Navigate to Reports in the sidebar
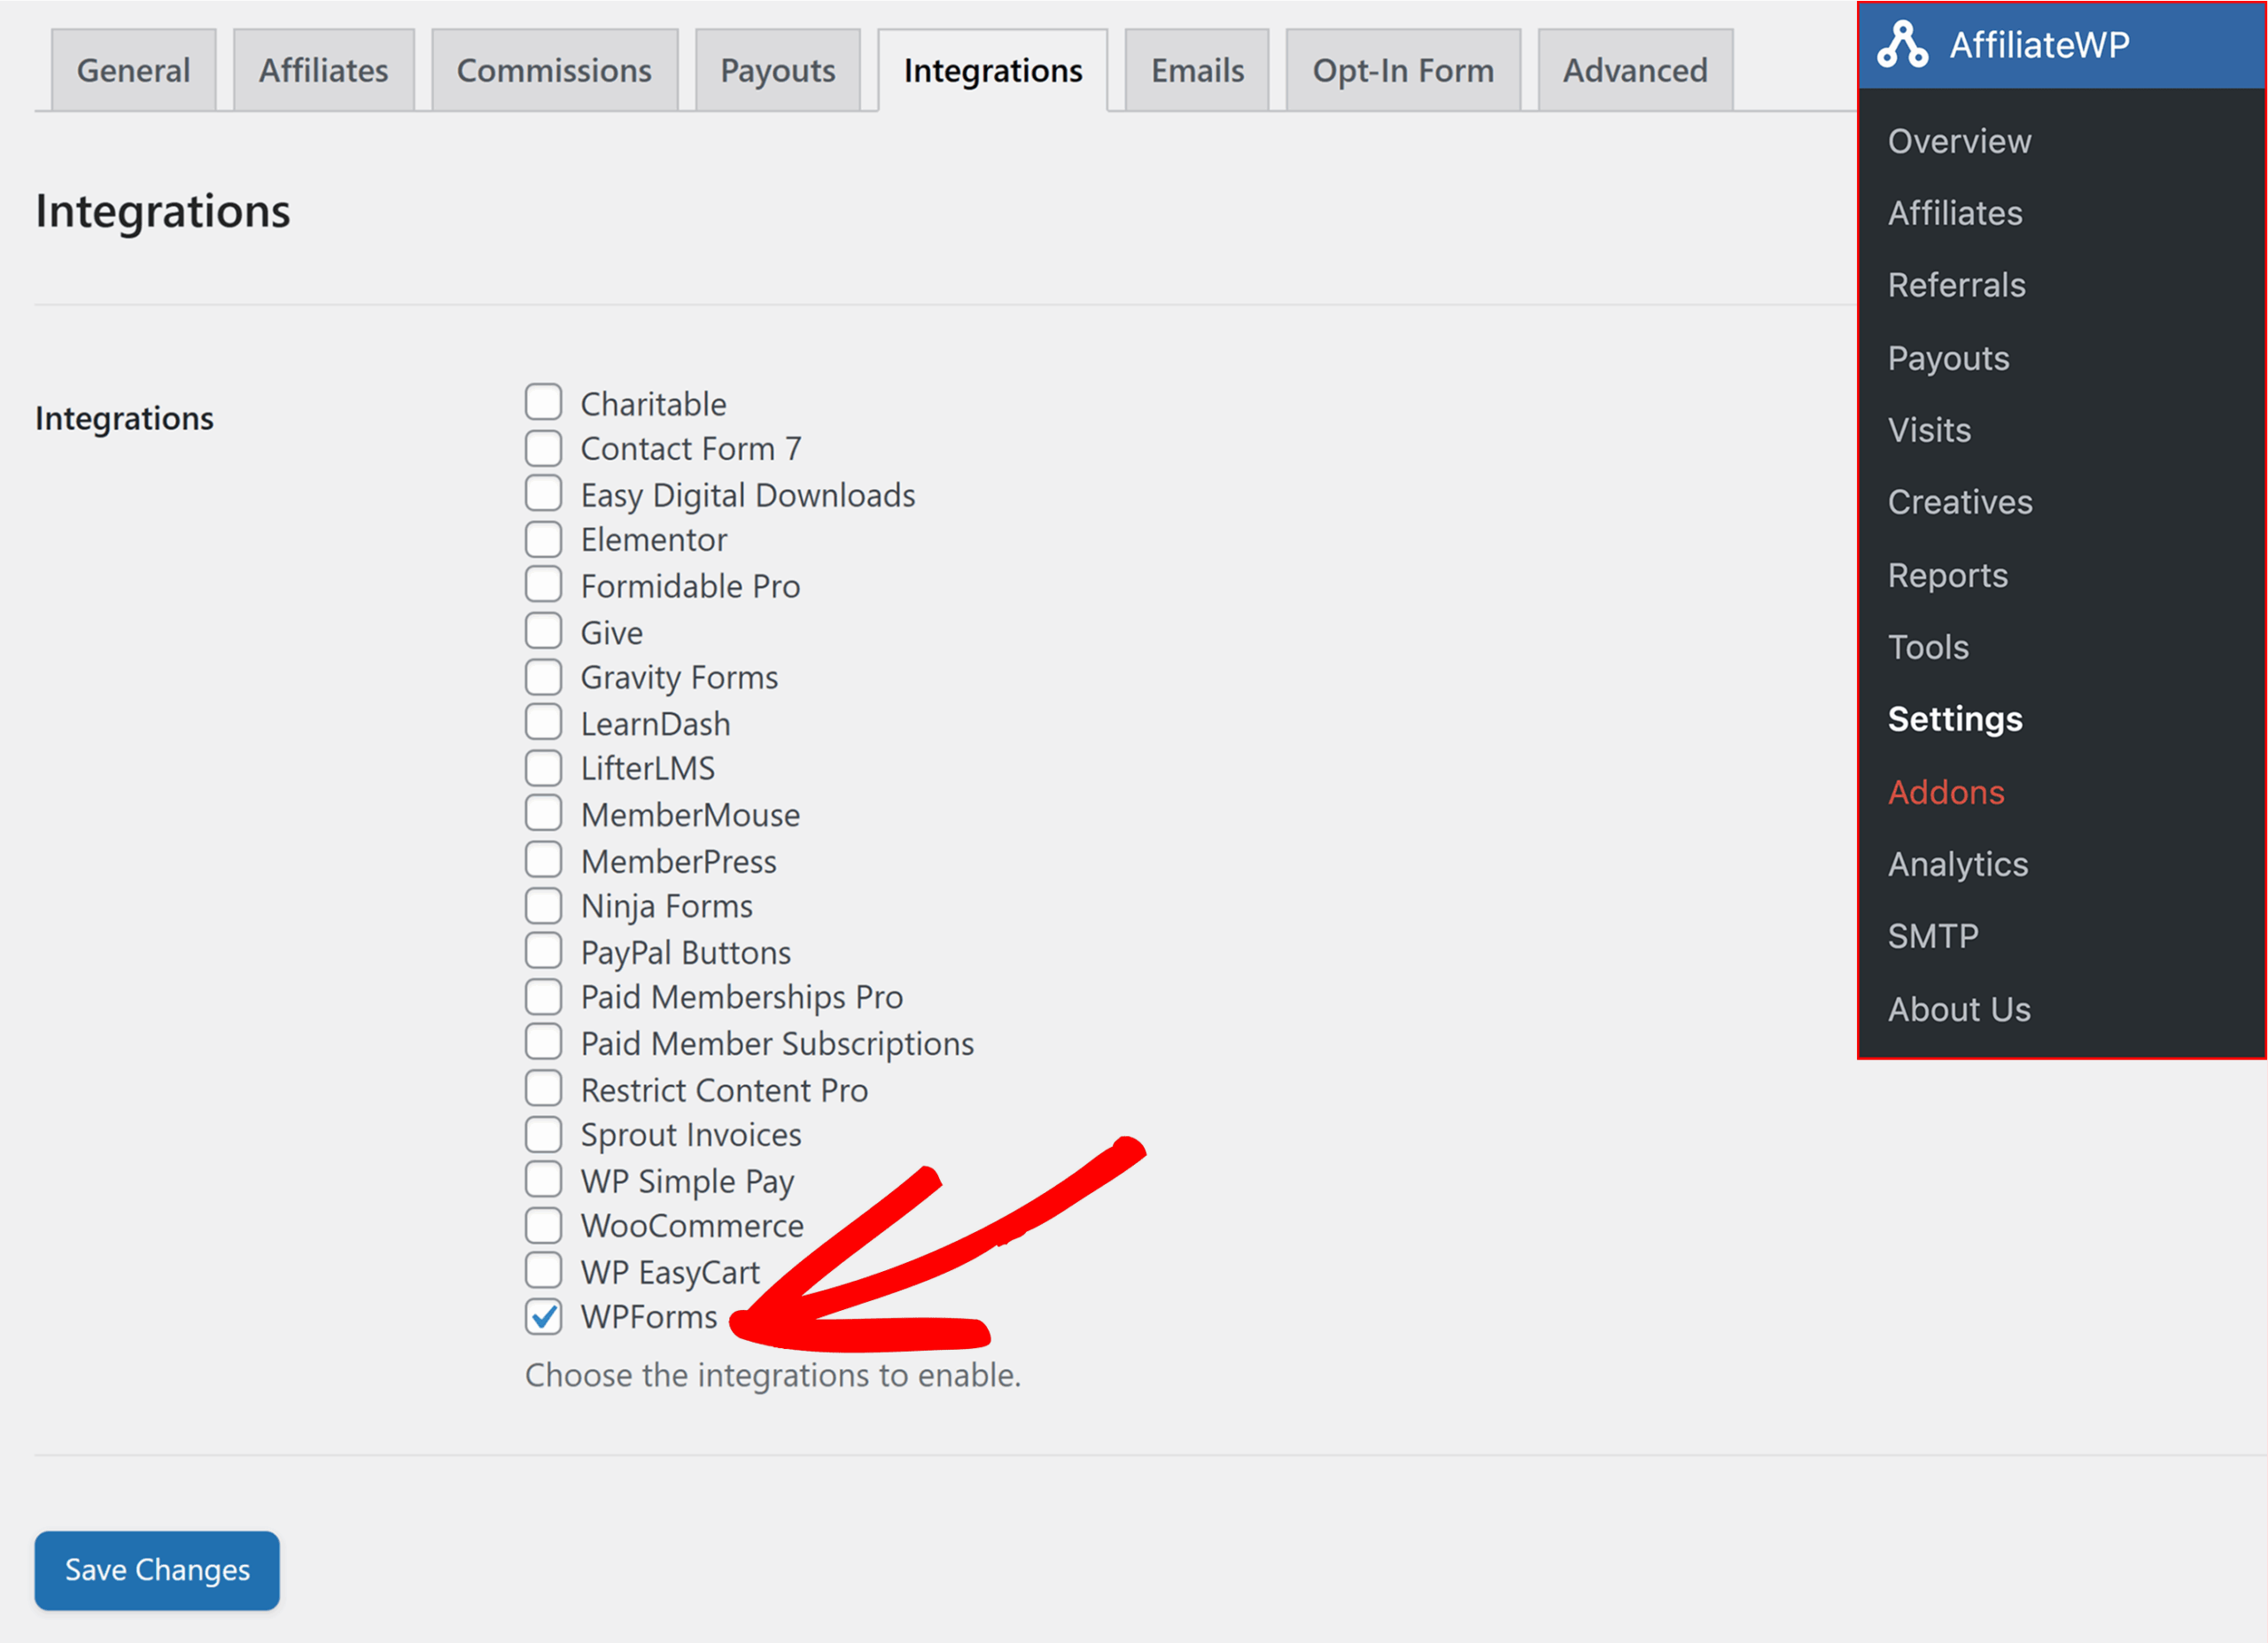This screenshot has width=2268, height=1643. [1947, 575]
